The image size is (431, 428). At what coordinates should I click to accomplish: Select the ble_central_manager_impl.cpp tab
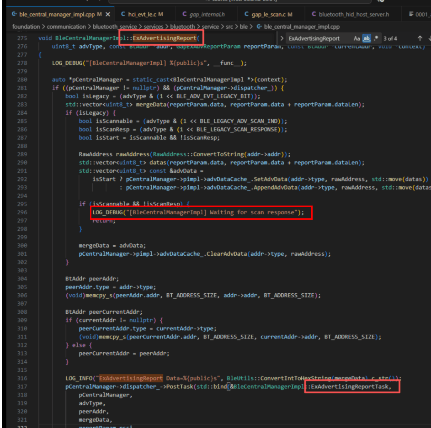(x=57, y=14)
